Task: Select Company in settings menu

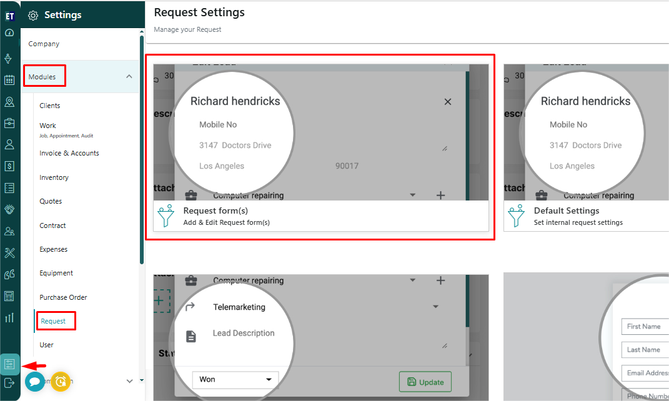Action: coord(44,44)
